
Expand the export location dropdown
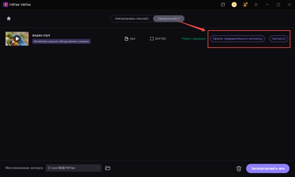click(x=98, y=168)
